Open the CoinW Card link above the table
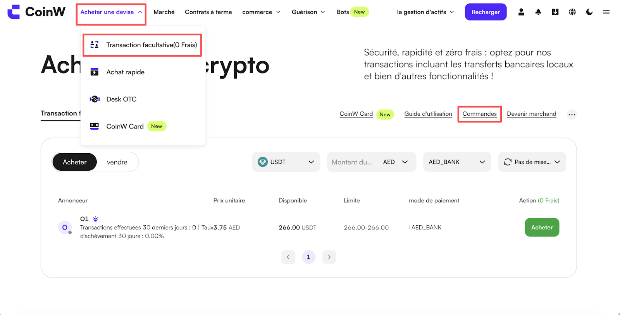620x315 pixels. tap(356, 114)
